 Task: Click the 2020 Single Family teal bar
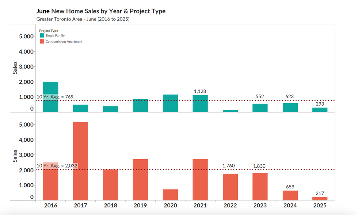(170, 103)
